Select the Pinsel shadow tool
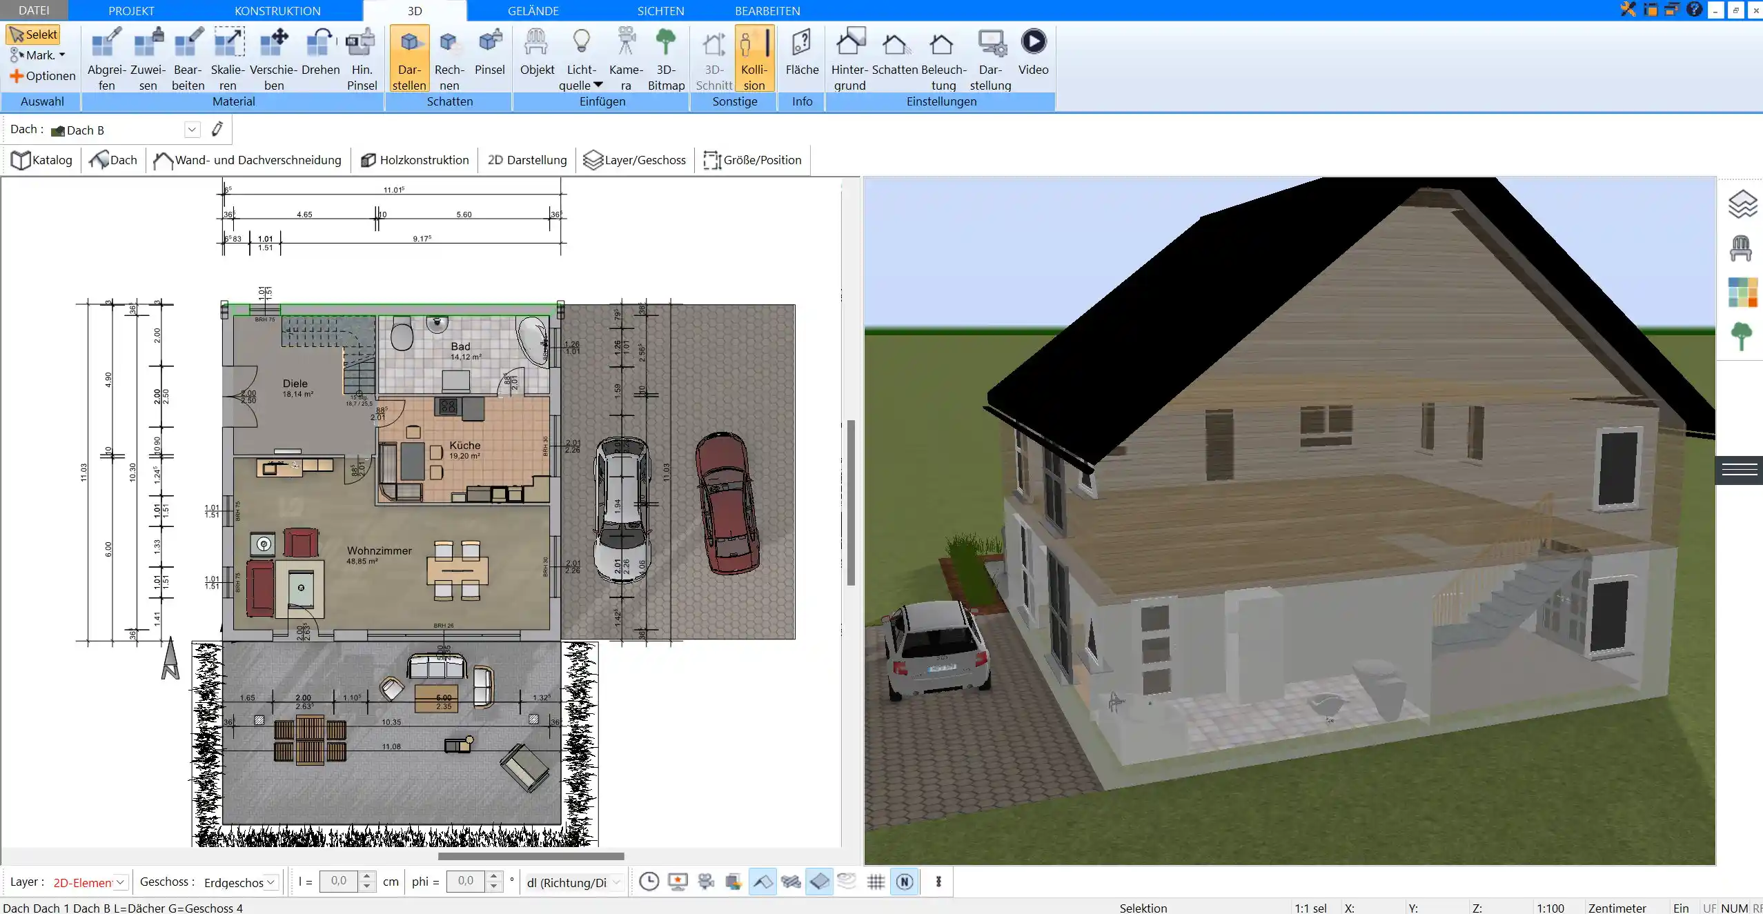 click(490, 52)
